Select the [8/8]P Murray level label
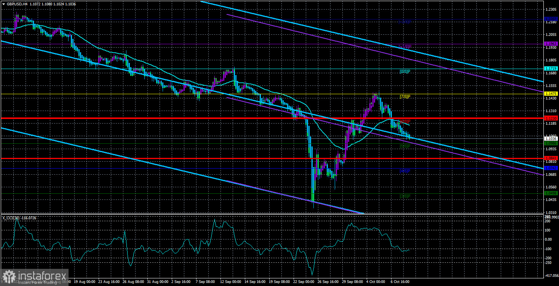The image size is (559, 286). pyautogui.click(x=405, y=72)
